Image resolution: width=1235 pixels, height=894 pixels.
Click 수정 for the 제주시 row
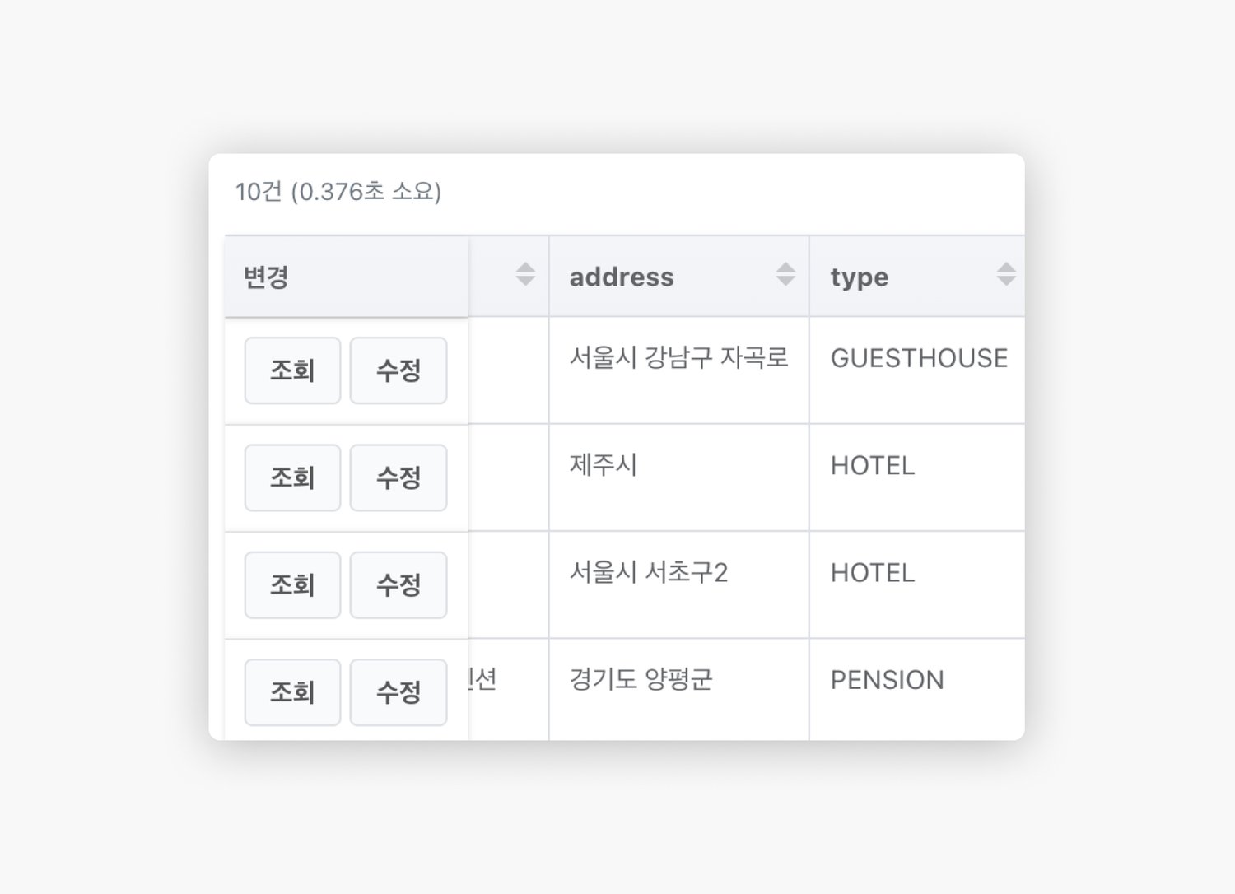[398, 477]
